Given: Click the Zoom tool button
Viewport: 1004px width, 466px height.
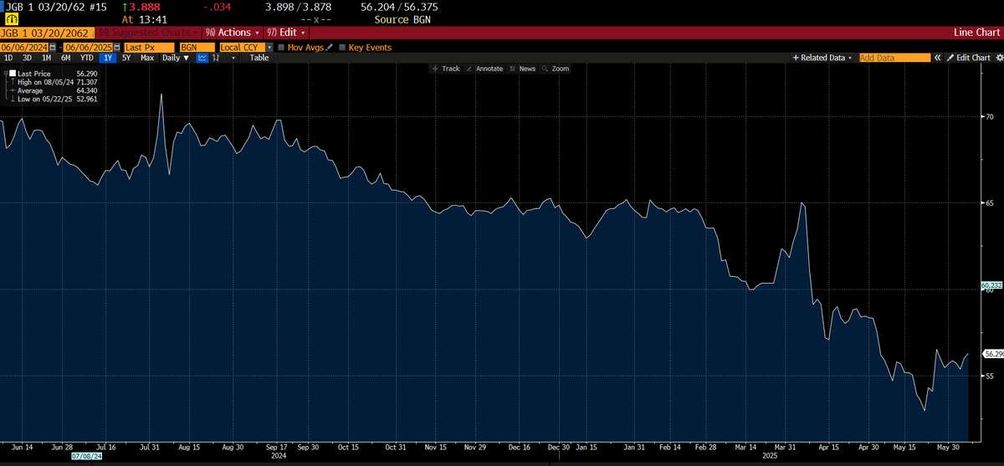Looking at the screenshot, I should pyautogui.click(x=556, y=69).
